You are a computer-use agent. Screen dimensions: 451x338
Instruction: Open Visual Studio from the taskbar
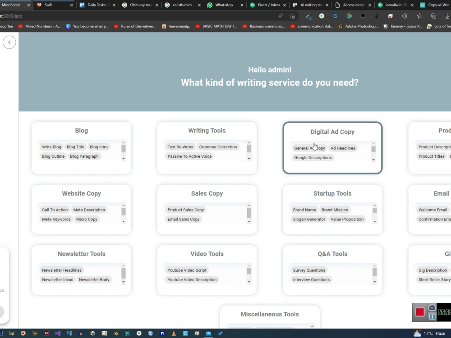(x=58, y=333)
